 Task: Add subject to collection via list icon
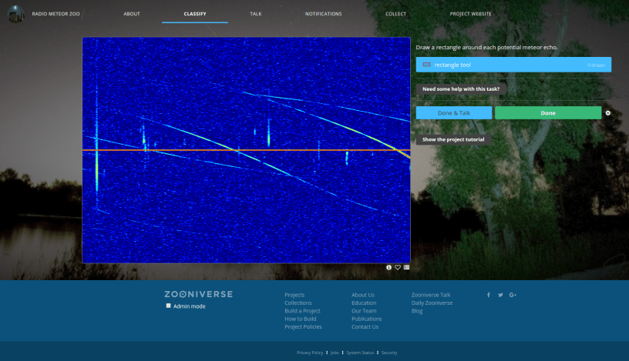(x=406, y=268)
